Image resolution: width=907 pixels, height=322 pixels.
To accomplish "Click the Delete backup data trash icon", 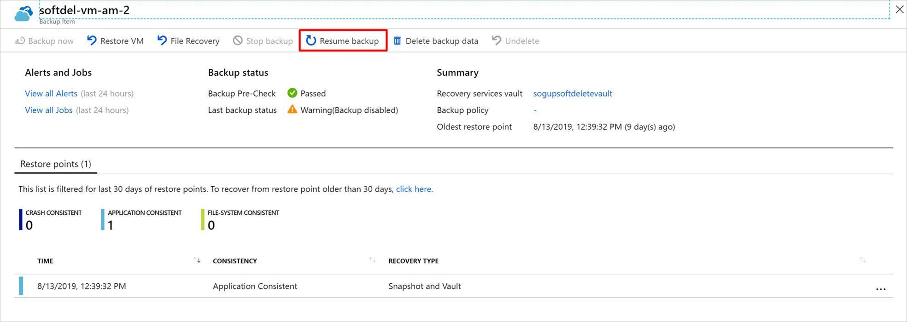I will [397, 41].
